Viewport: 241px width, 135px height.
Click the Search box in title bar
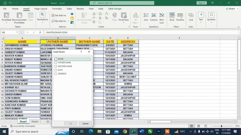tap(122, 3)
